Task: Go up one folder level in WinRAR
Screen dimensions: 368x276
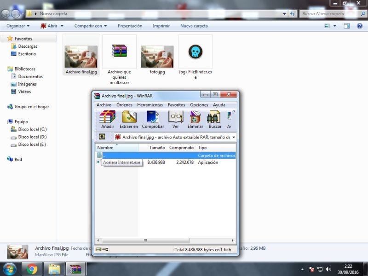Action: point(102,137)
